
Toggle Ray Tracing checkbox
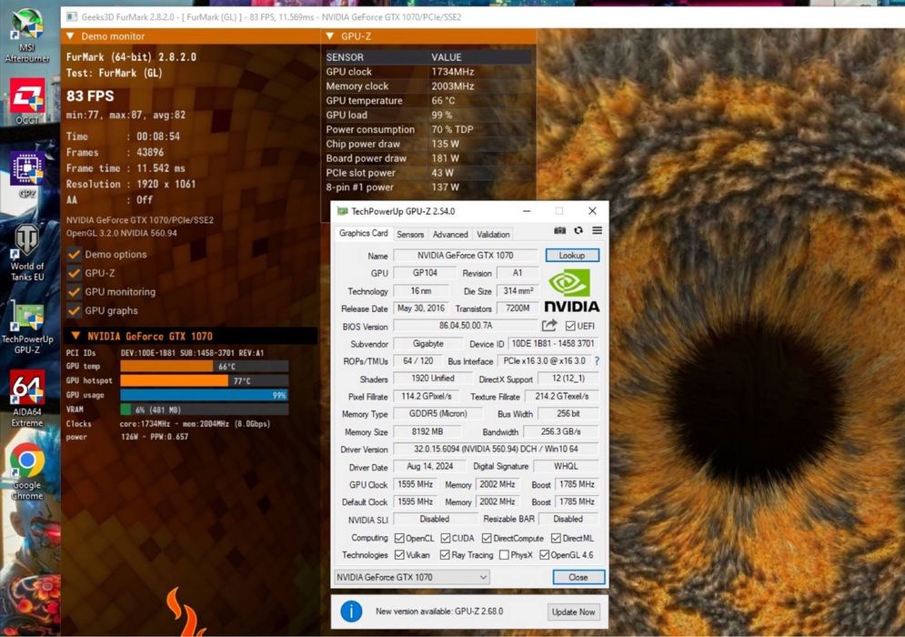point(445,554)
